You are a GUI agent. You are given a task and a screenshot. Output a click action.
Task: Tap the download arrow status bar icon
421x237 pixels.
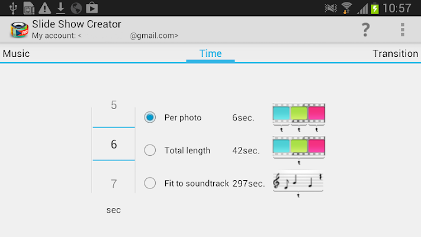click(x=60, y=8)
